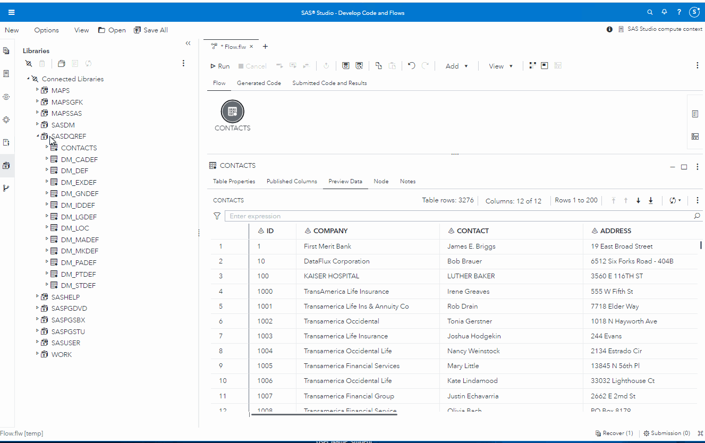Expand the CONTACTS table in the tree
Image resolution: width=705 pixels, height=443 pixels.
tap(47, 147)
